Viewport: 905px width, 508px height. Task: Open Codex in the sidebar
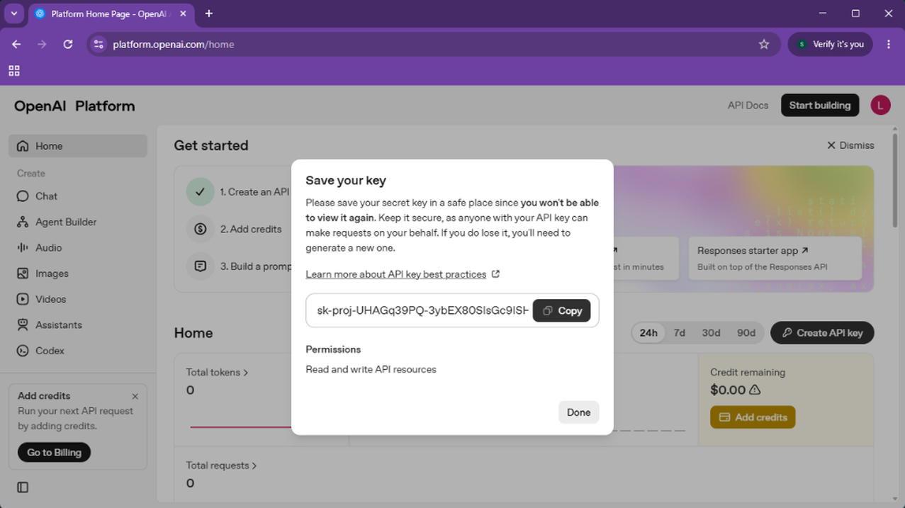[x=78, y=351]
